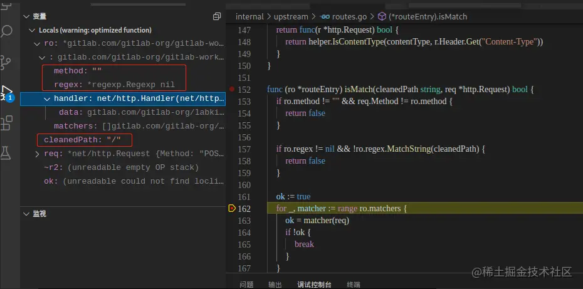Open the Search view in activity bar
This screenshot has width=583, height=289.
[x=6, y=31]
